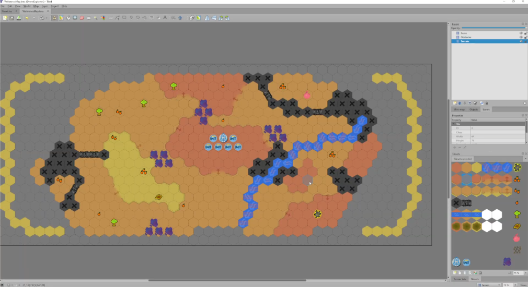
Task: Click the Flip Horizontal toolbar icon
Action: [207, 18]
